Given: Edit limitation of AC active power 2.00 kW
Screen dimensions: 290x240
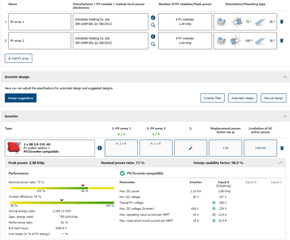Looking at the screenshot, I should click(260, 148).
